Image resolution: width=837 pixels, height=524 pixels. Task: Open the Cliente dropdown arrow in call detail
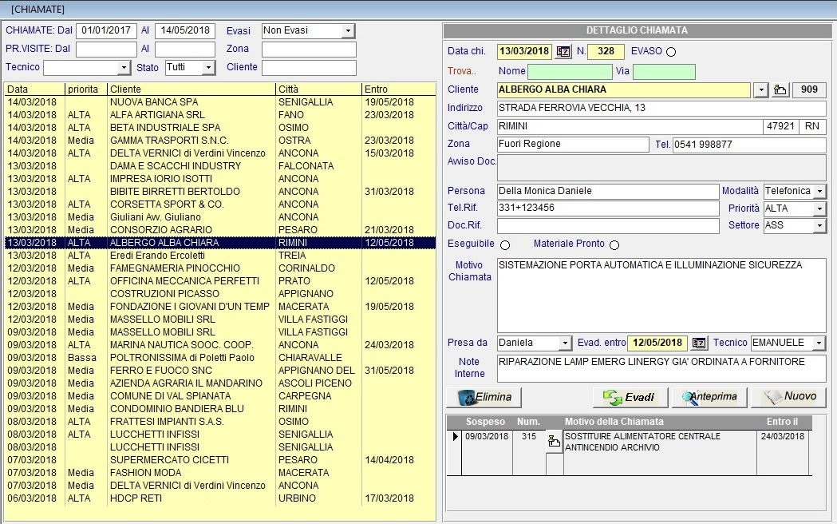click(761, 89)
